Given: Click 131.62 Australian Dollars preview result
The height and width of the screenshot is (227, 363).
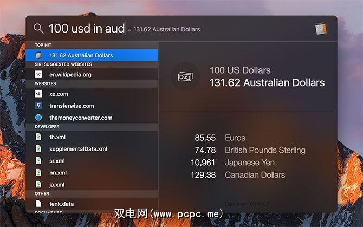Looking at the screenshot, I should pos(267,83).
